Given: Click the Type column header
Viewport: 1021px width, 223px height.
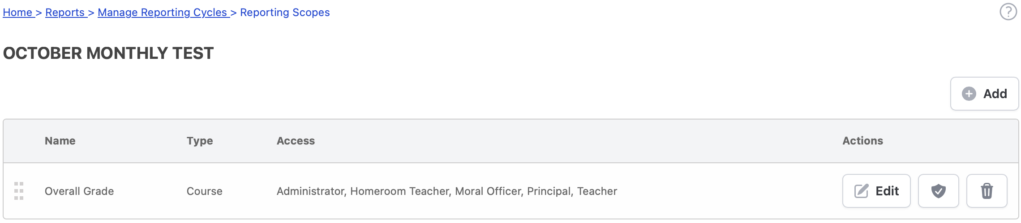Looking at the screenshot, I should click(x=200, y=141).
